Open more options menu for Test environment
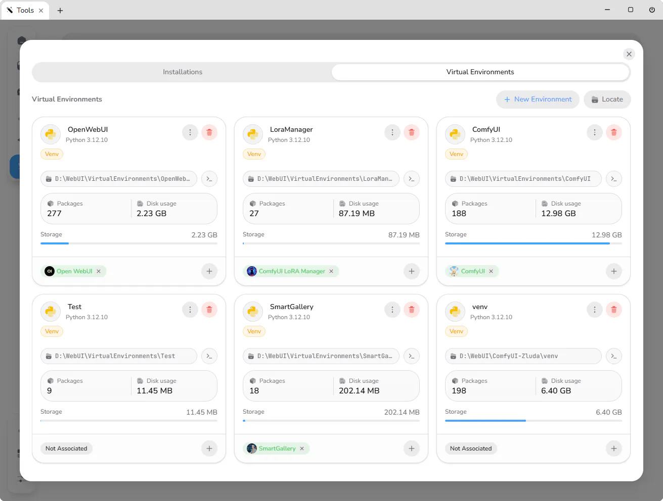Image resolution: width=663 pixels, height=501 pixels. (x=190, y=310)
